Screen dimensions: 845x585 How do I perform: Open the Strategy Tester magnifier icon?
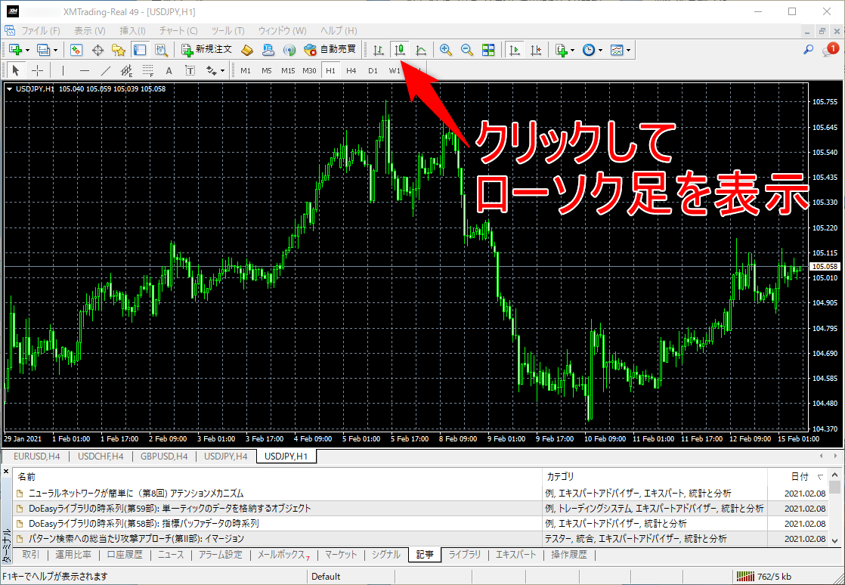(161, 50)
